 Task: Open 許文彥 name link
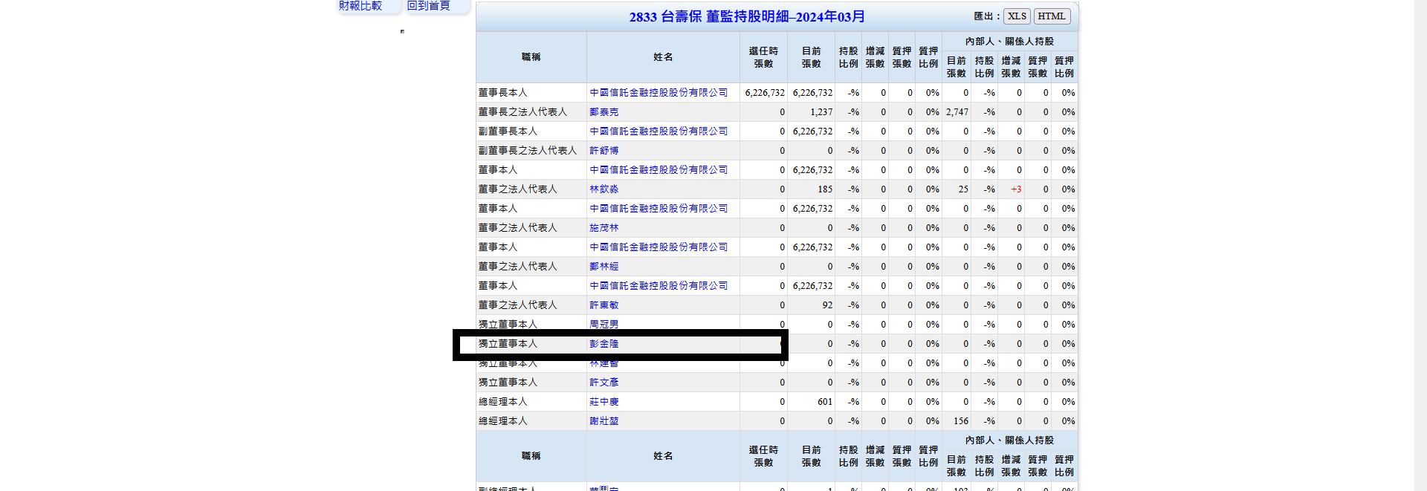click(x=604, y=383)
